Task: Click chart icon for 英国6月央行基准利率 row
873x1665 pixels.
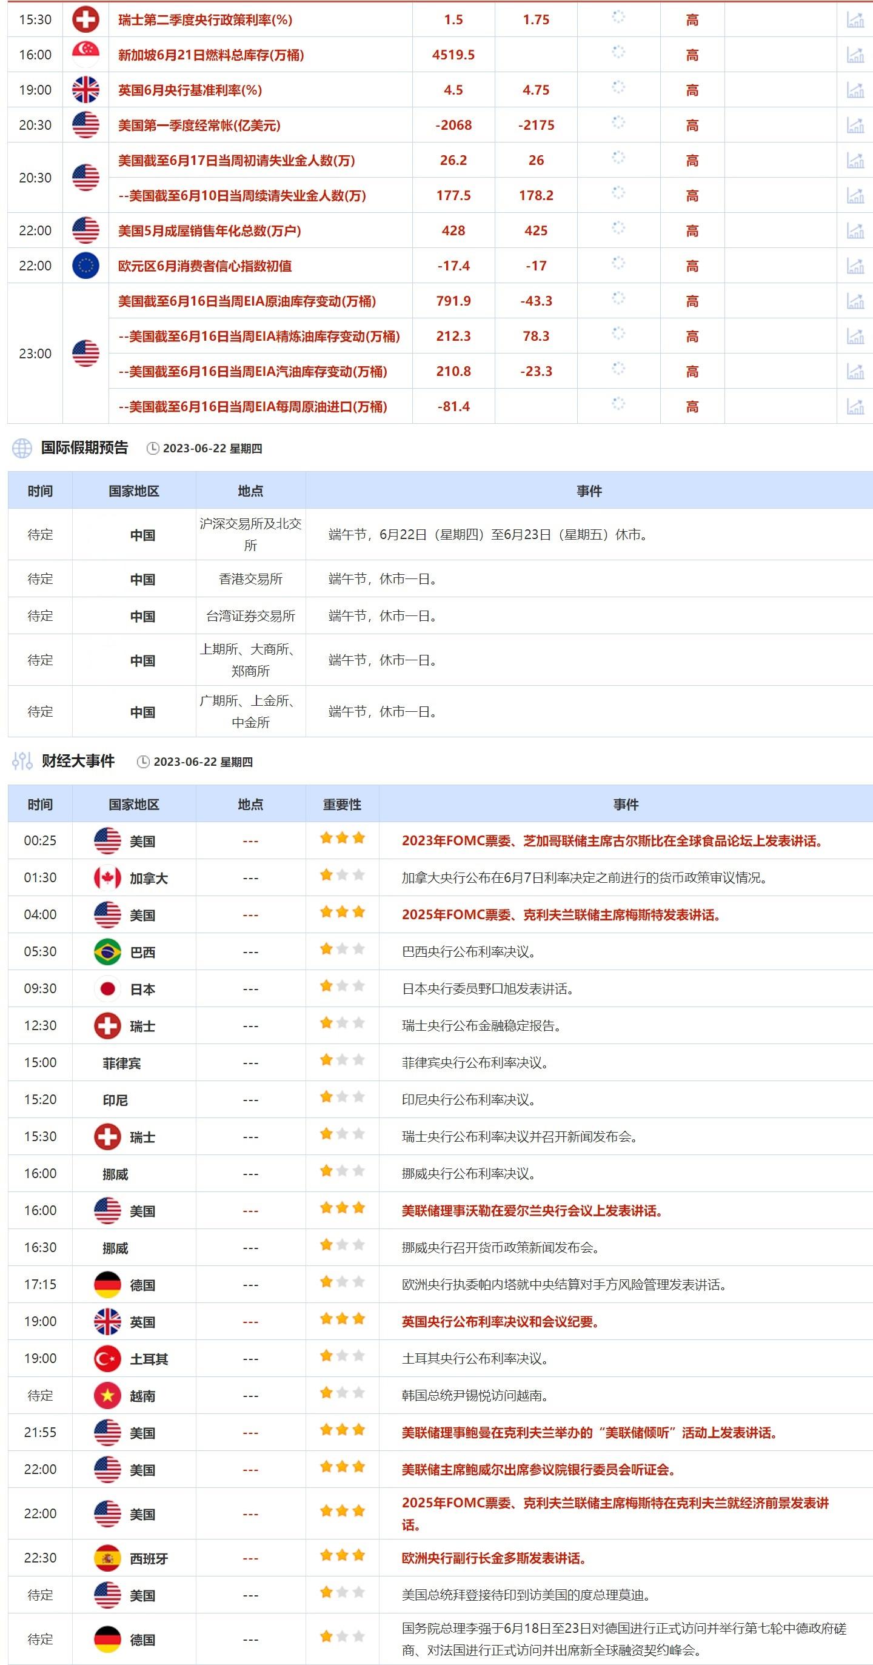Action: [x=855, y=90]
